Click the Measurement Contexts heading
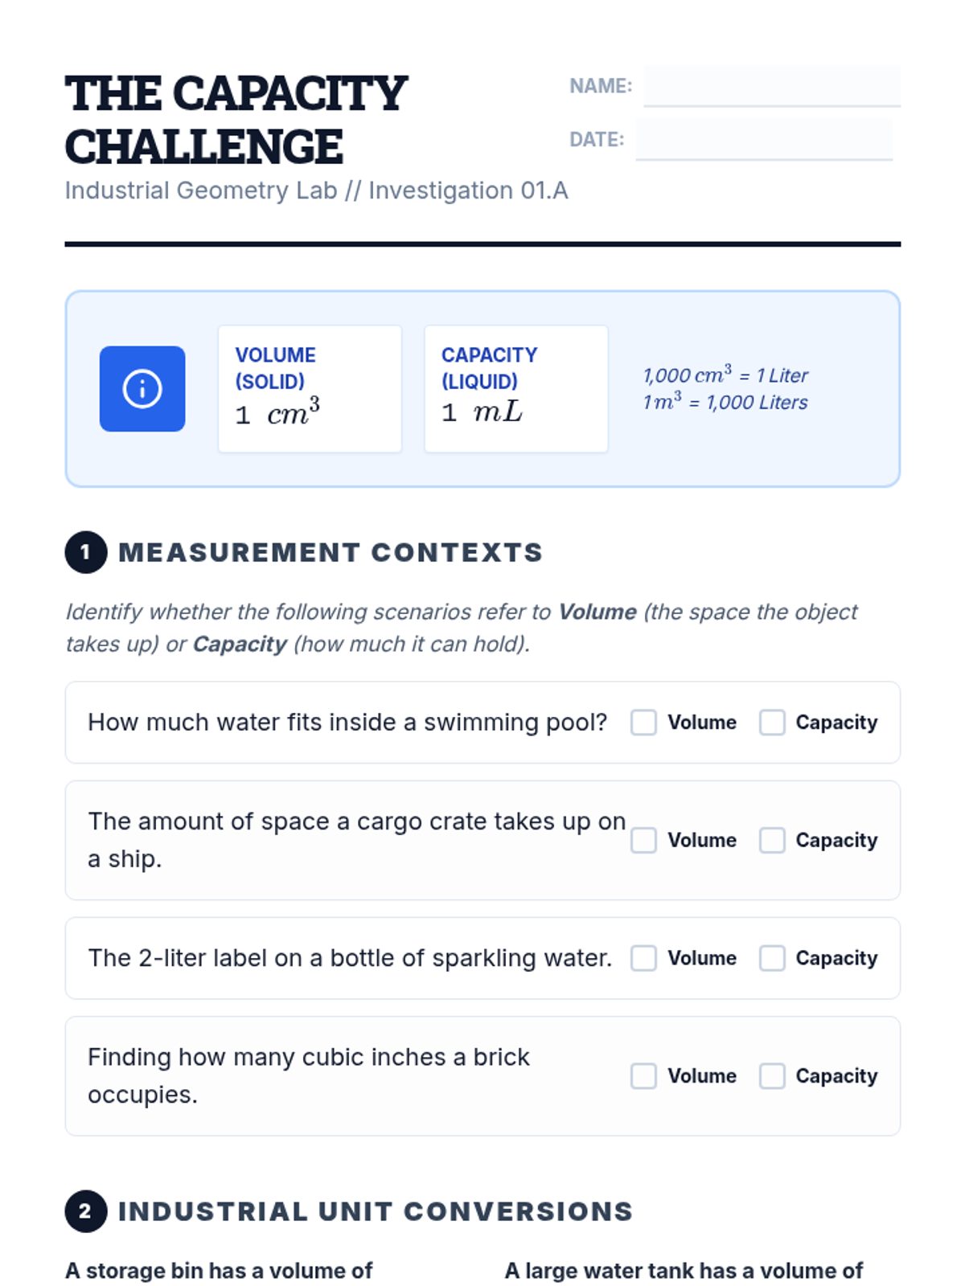 pyautogui.click(x=331, y=553)
